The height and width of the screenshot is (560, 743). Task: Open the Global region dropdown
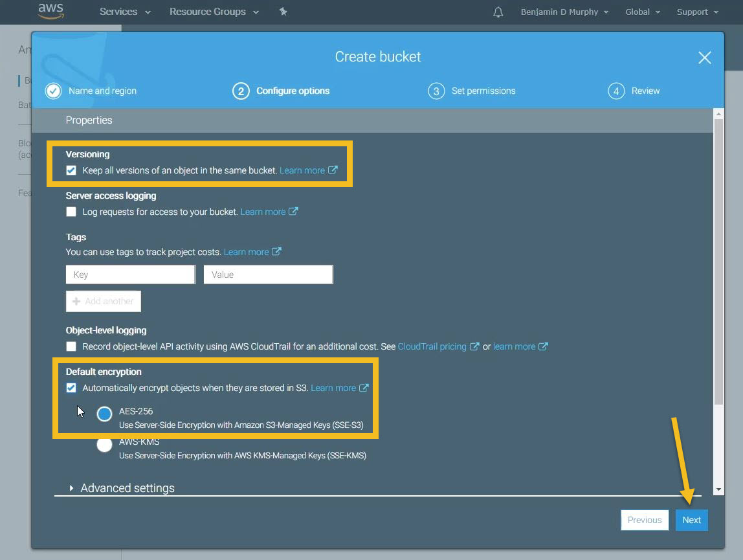[x=643, y=12]
